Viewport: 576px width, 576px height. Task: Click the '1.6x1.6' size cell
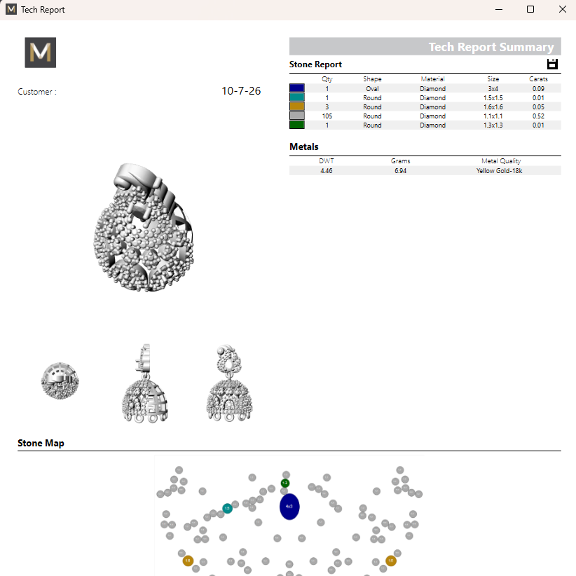[493, 107]
